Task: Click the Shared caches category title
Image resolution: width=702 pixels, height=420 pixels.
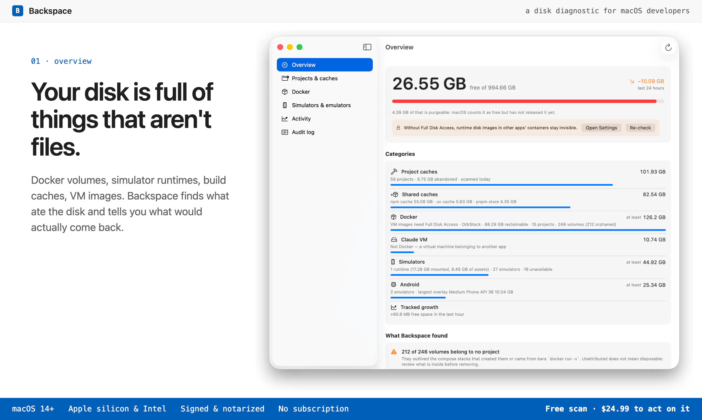Action: pos(420,195)
